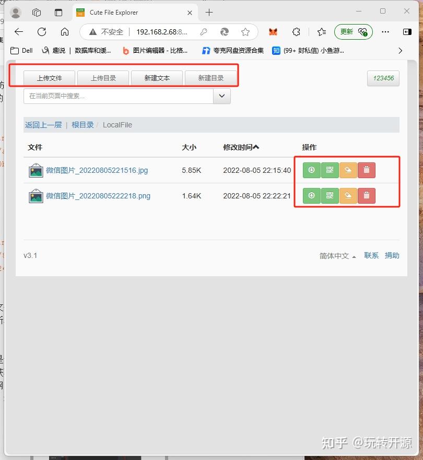This screenshot has height=460, width=423.
Task: Expand the 简体中文 language selector
Action: pos(334,255)
